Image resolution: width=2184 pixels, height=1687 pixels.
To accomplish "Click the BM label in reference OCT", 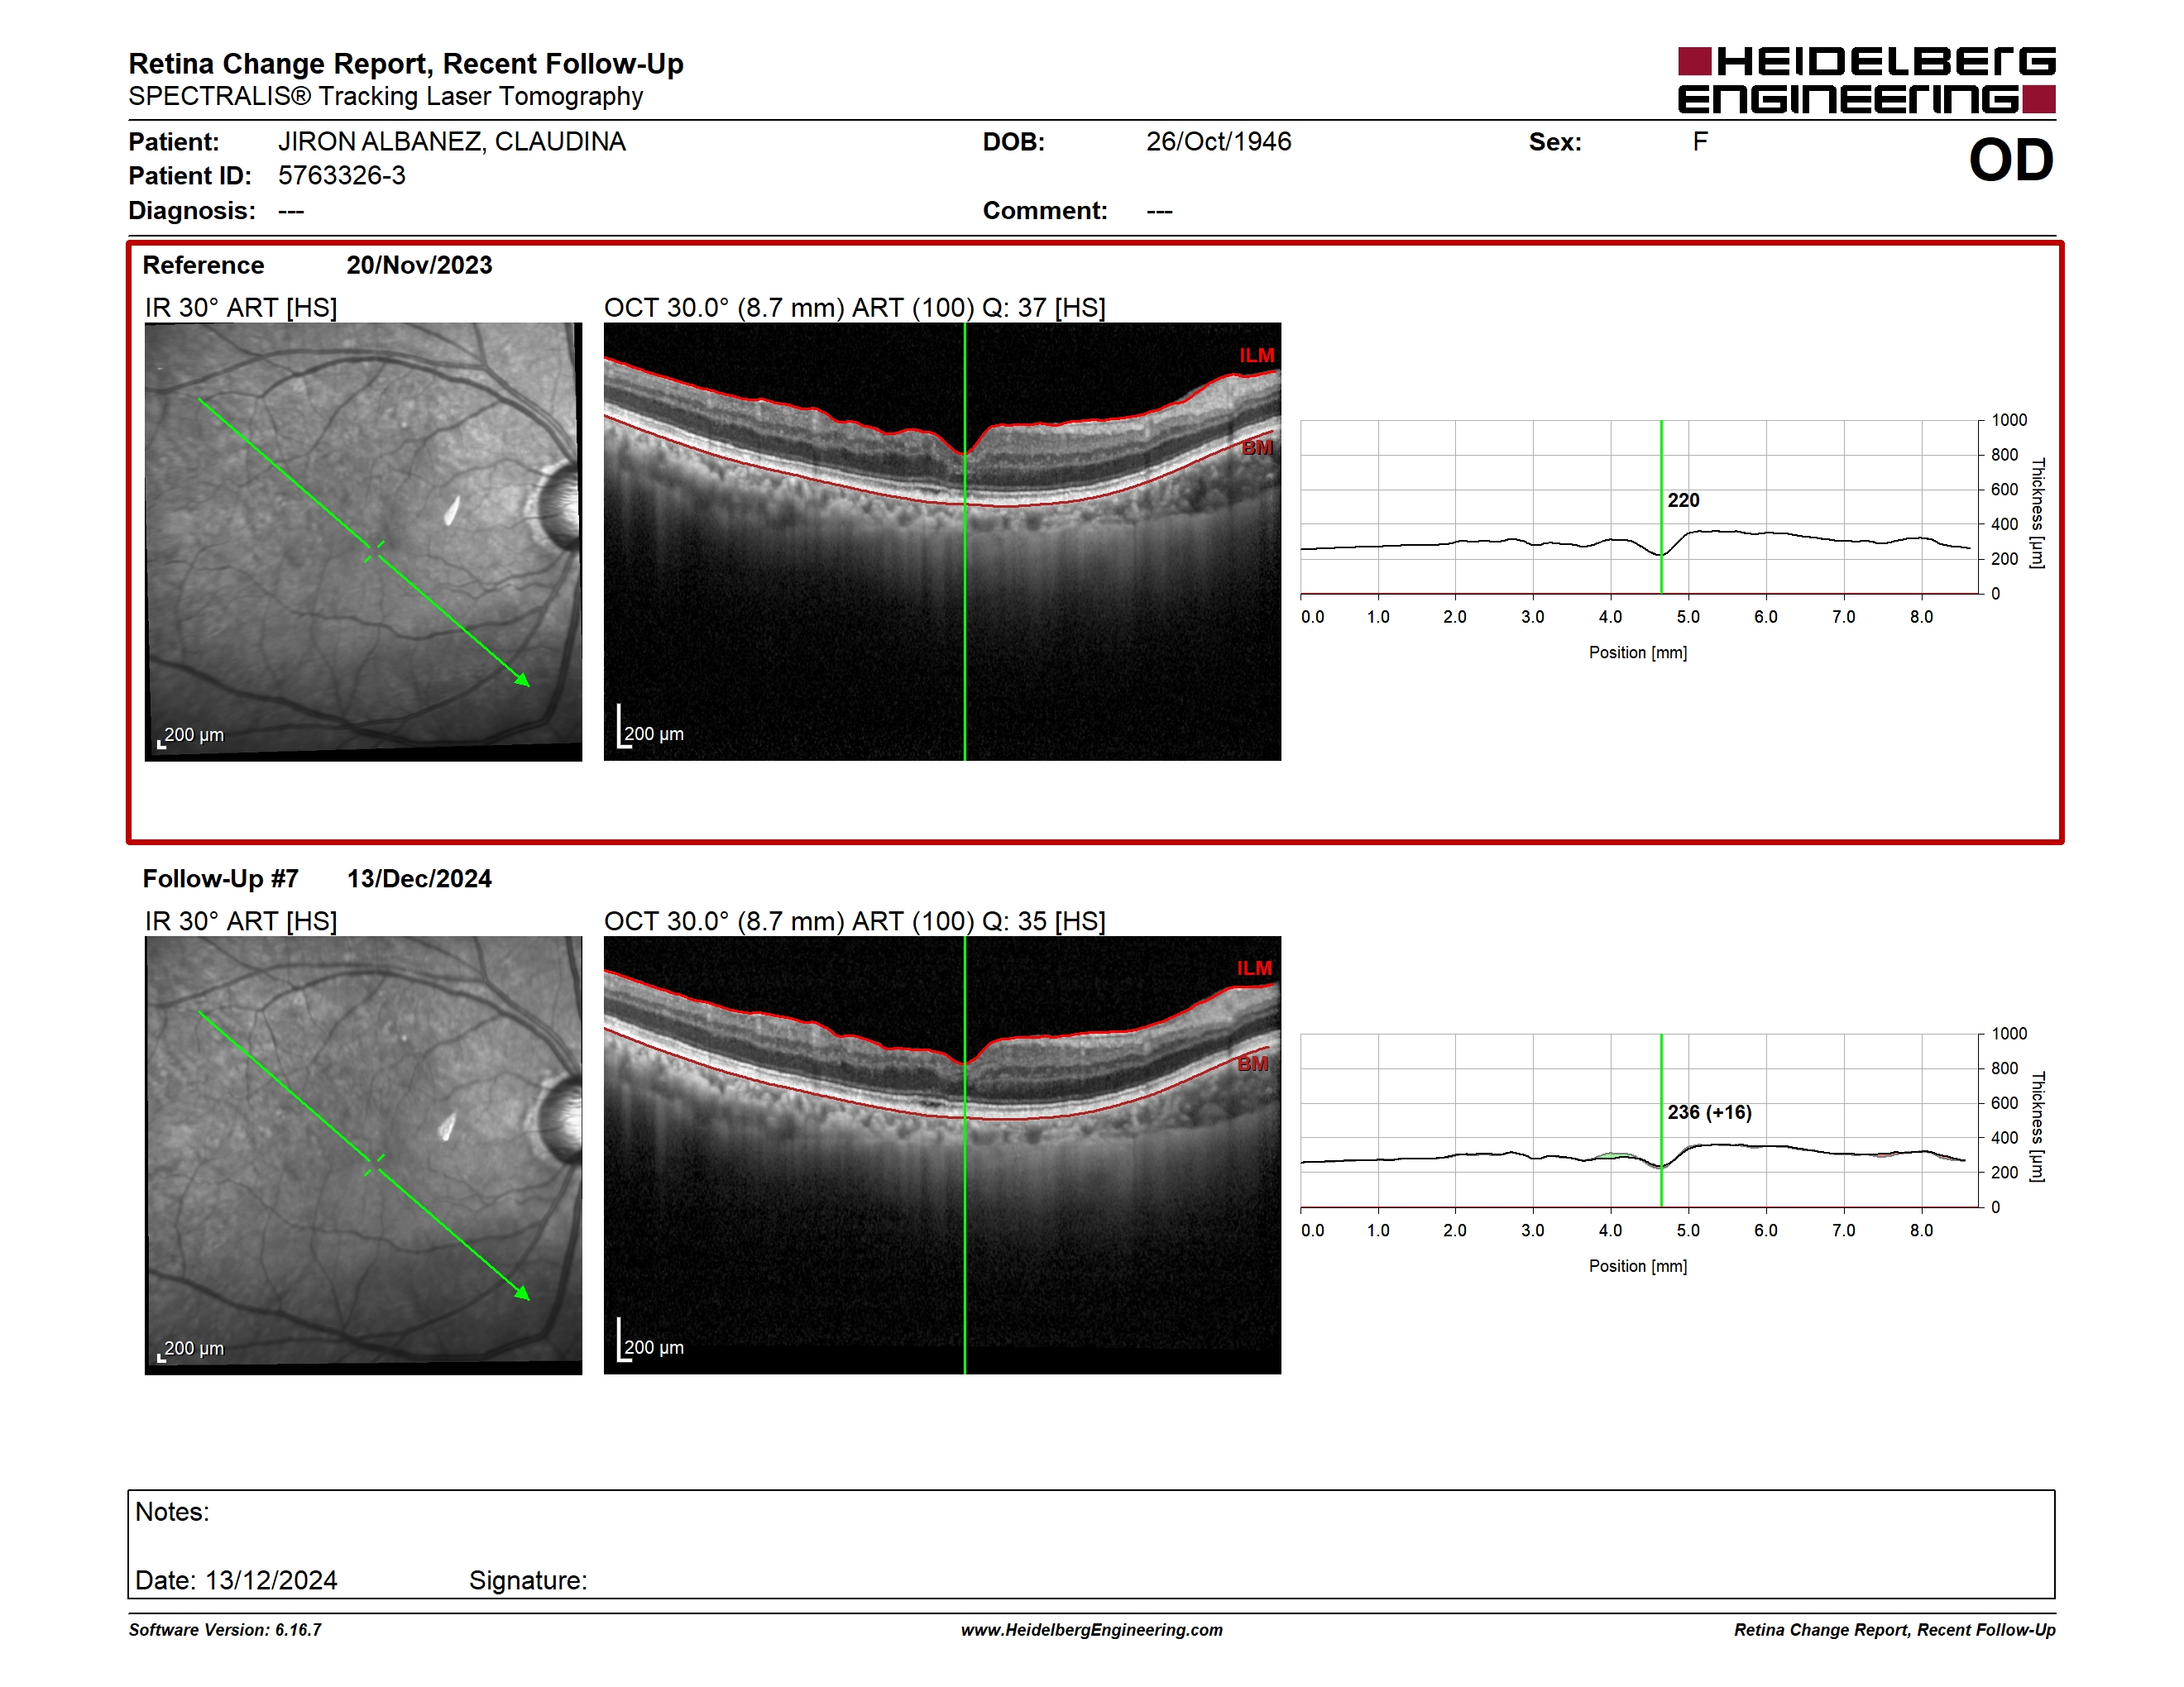I will pyautogui.click(x=1257, y=447).
